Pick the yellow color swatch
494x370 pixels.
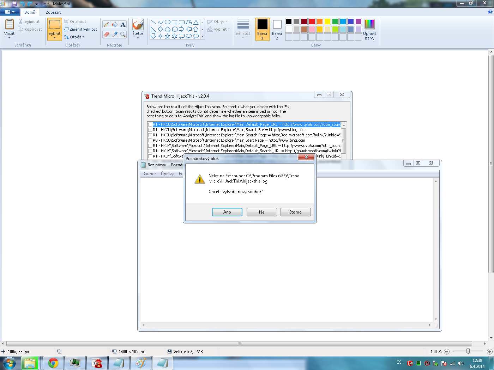click(x=327, y=21)
